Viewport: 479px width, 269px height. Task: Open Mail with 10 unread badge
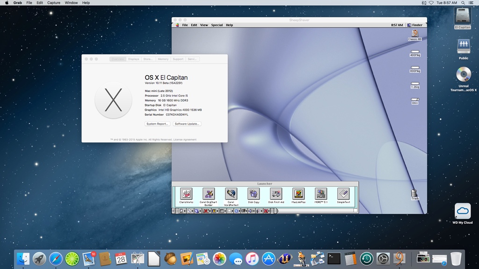(88, 259)
